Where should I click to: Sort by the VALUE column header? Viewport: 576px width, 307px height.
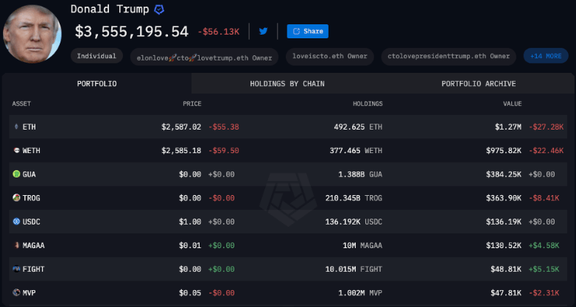[x=512, y=104]
